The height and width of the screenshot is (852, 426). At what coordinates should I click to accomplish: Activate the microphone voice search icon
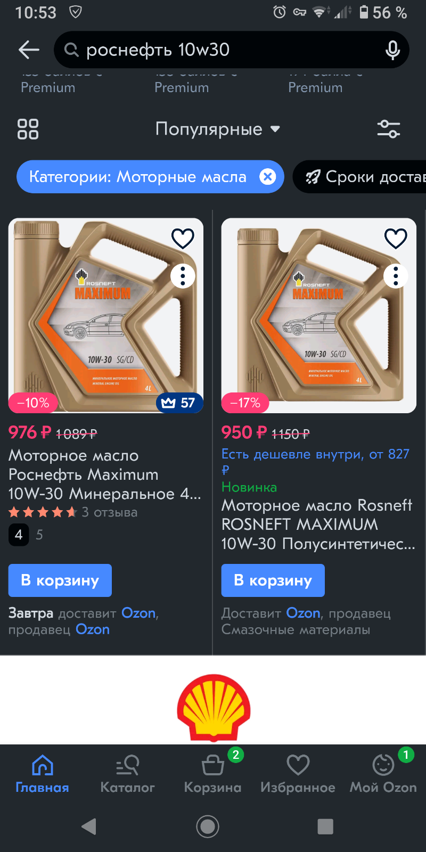(392, 50)
